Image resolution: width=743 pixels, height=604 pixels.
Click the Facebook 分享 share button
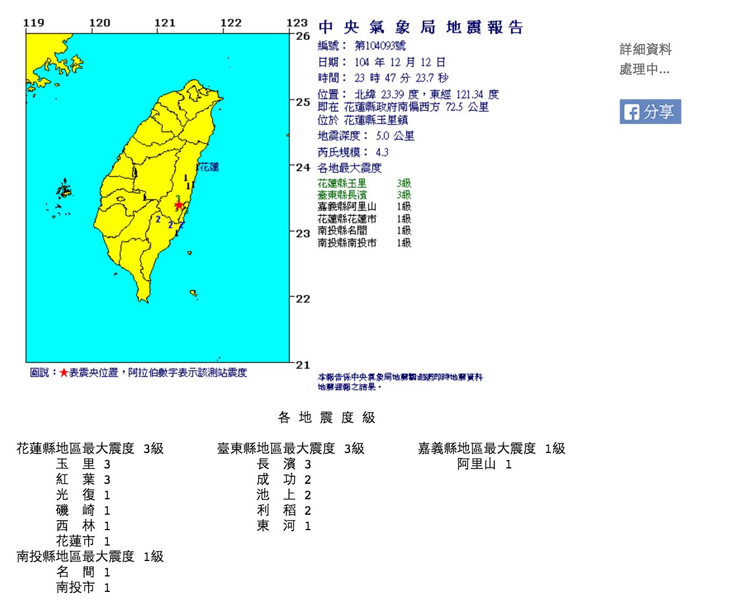coord(650,112)
